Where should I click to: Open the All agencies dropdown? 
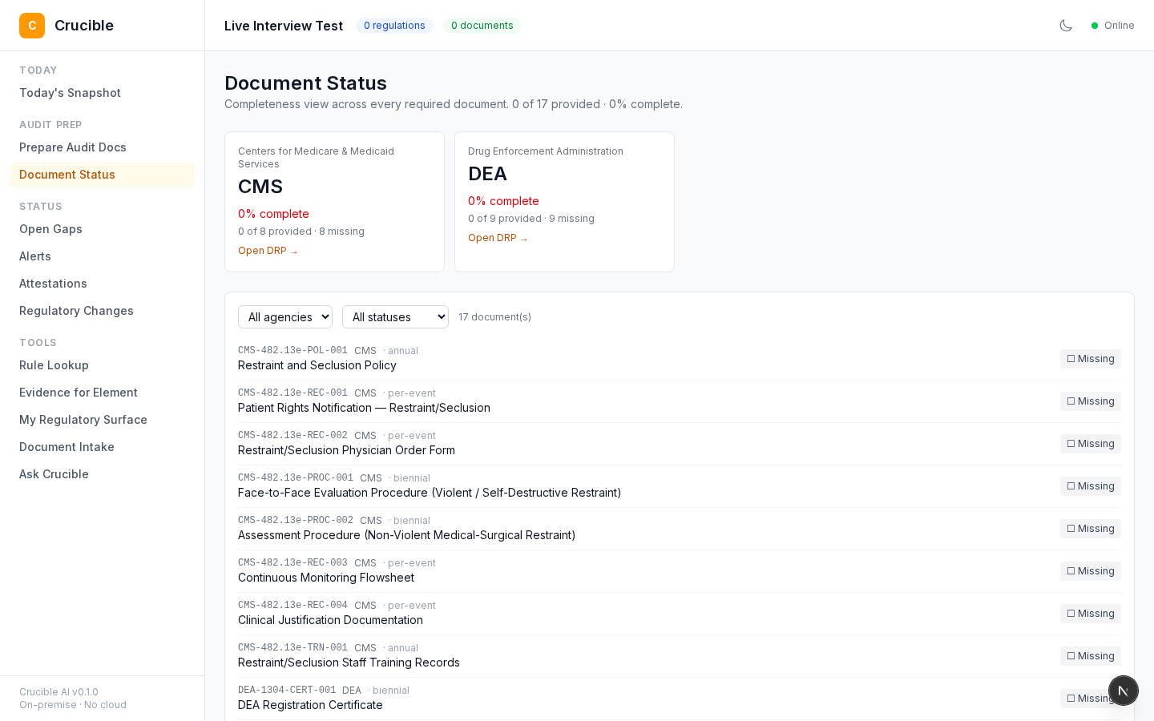point(285,316)
